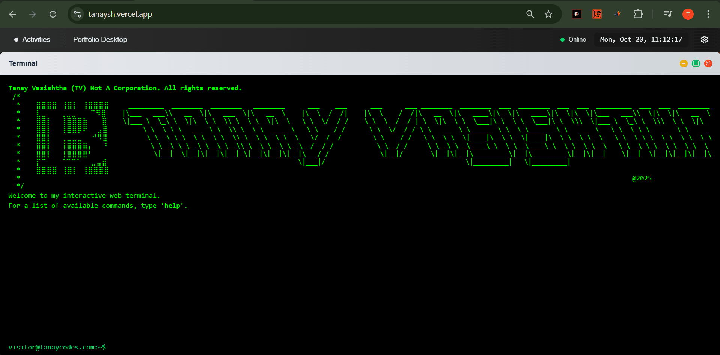The width and height of the screenshot is (720, 355).
Task: Open the Extensions puzzle piece menu
Action: click(638, 14)
